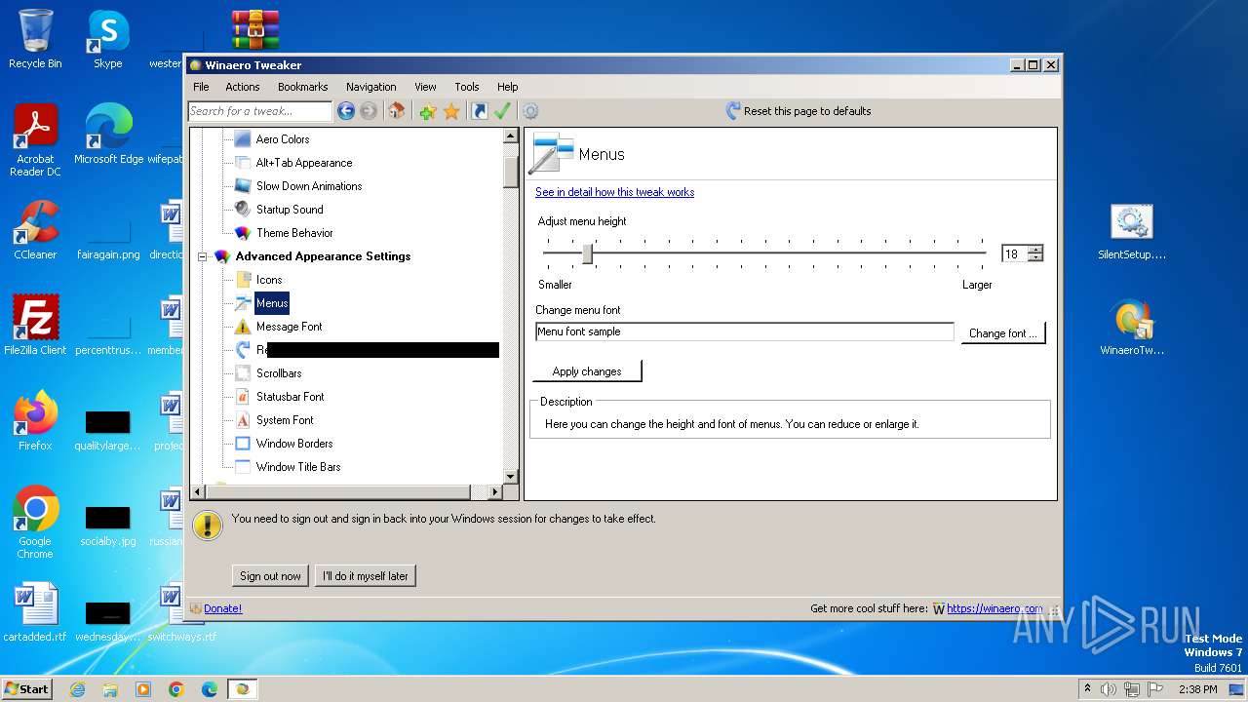Click Apply changes button
This screenshot has width=1248, height=702.
coord(587,371)
